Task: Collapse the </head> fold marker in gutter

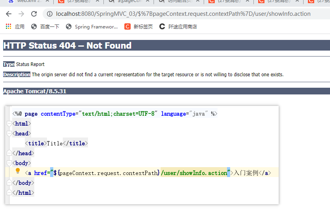Action: (x=9, y=153)
